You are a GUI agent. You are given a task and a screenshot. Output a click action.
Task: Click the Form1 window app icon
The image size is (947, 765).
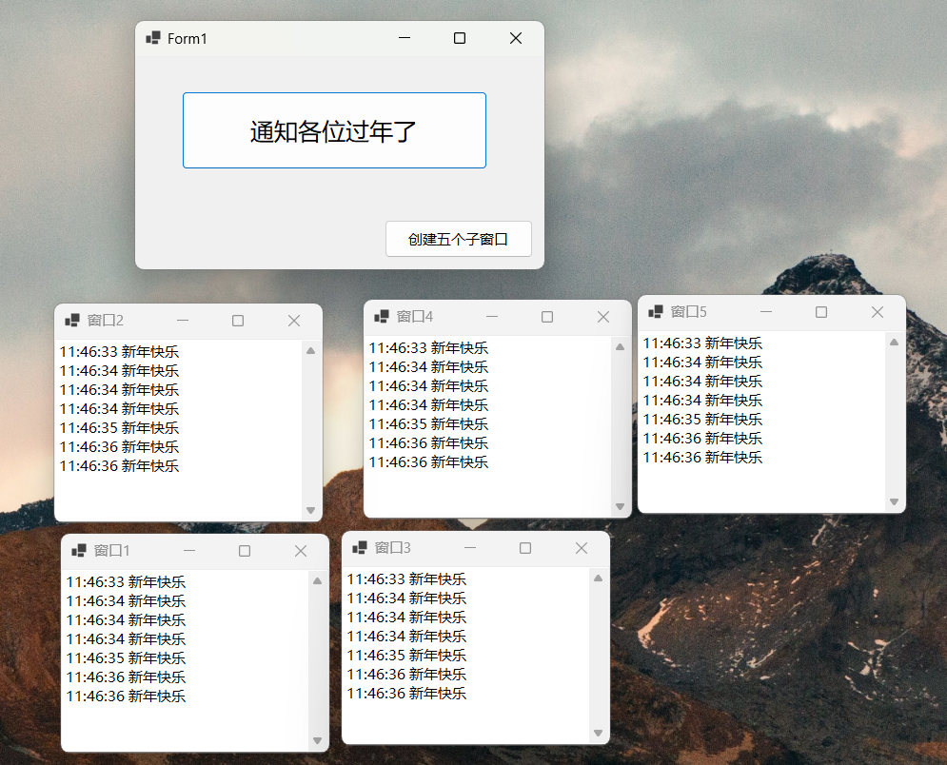[x=153, y=39]
